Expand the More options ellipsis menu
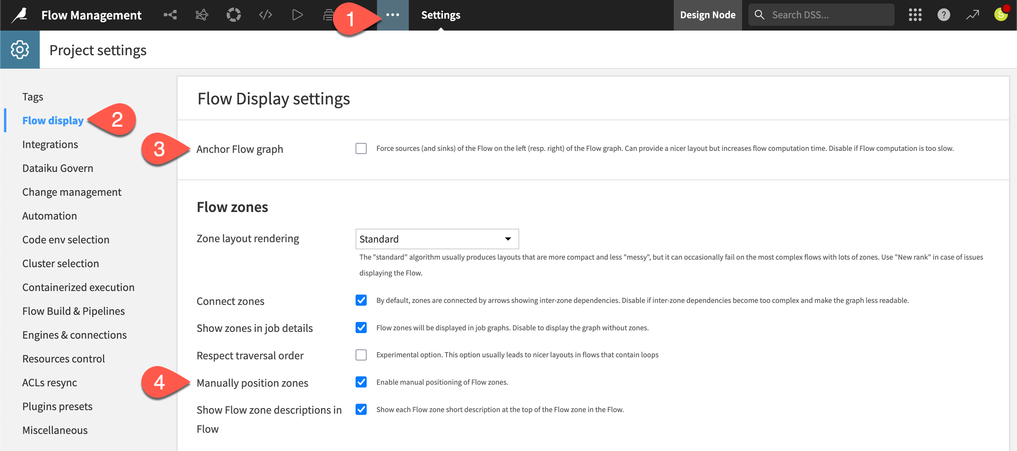Viewport: 1017px width, 451px height. coord(392,15)
